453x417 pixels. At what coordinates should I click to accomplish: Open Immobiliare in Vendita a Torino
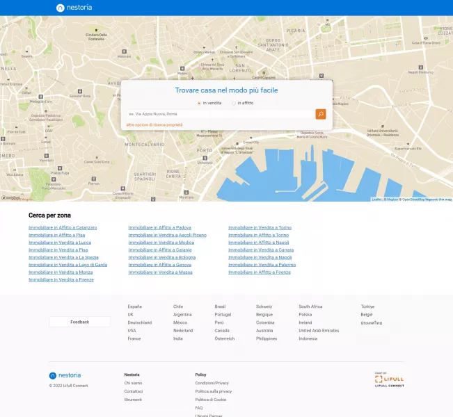(x=260, y=228)
